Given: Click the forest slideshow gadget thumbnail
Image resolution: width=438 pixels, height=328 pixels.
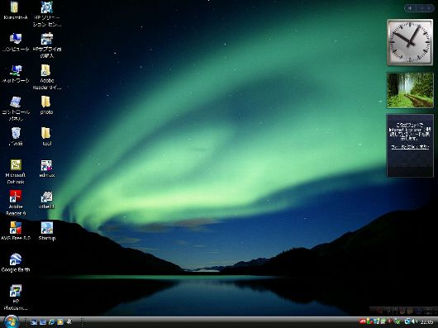Looking at the screenshot, I should click(410, 90).
